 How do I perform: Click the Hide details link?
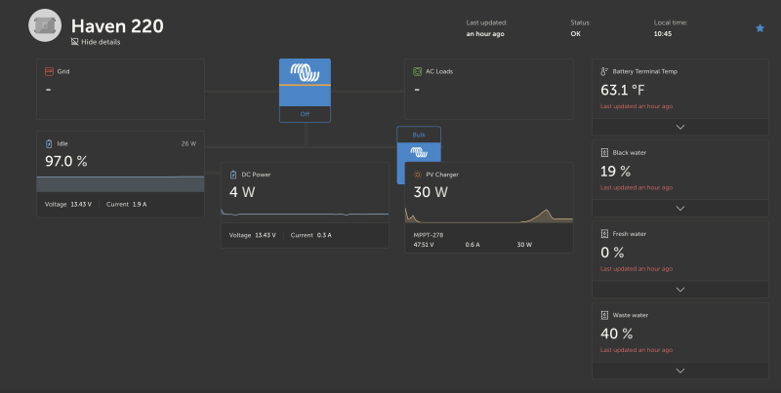tap(96, 42)
